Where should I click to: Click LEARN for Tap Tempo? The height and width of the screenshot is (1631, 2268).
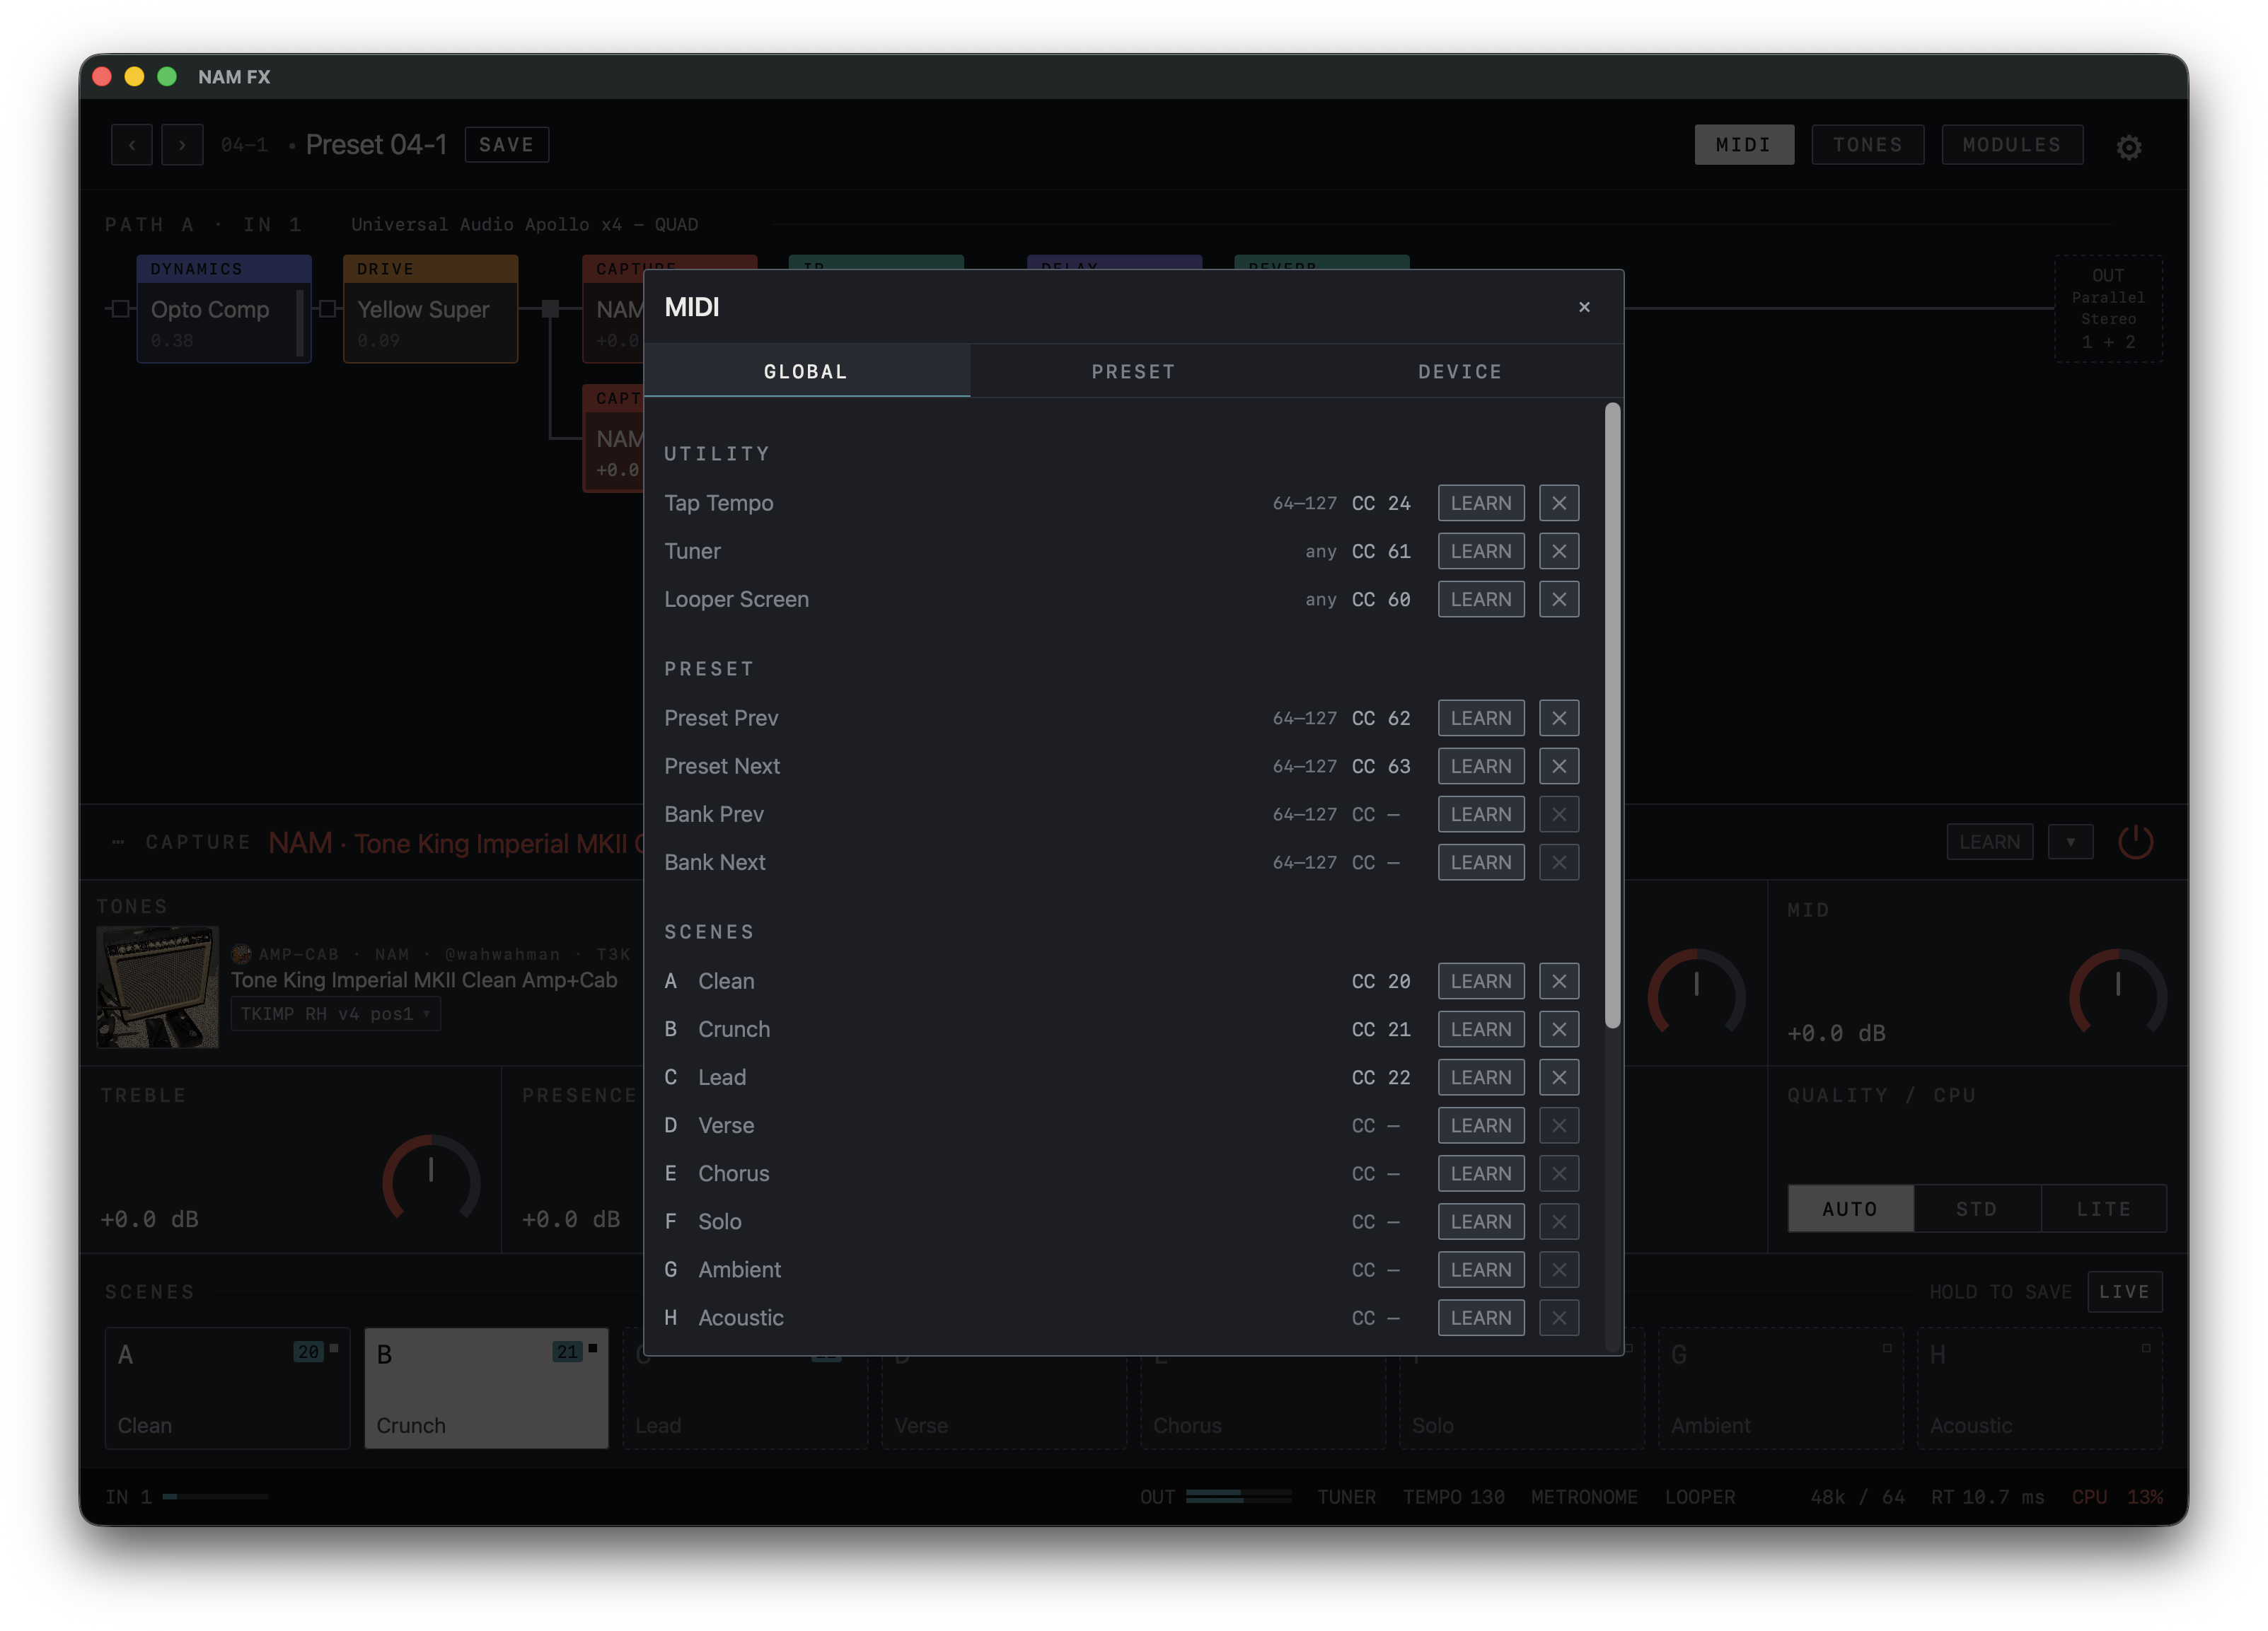point(1481,503)
